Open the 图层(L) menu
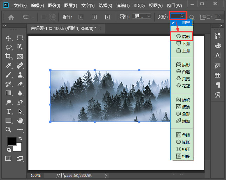Screen dimensions: 226x180 coord(71,6)
